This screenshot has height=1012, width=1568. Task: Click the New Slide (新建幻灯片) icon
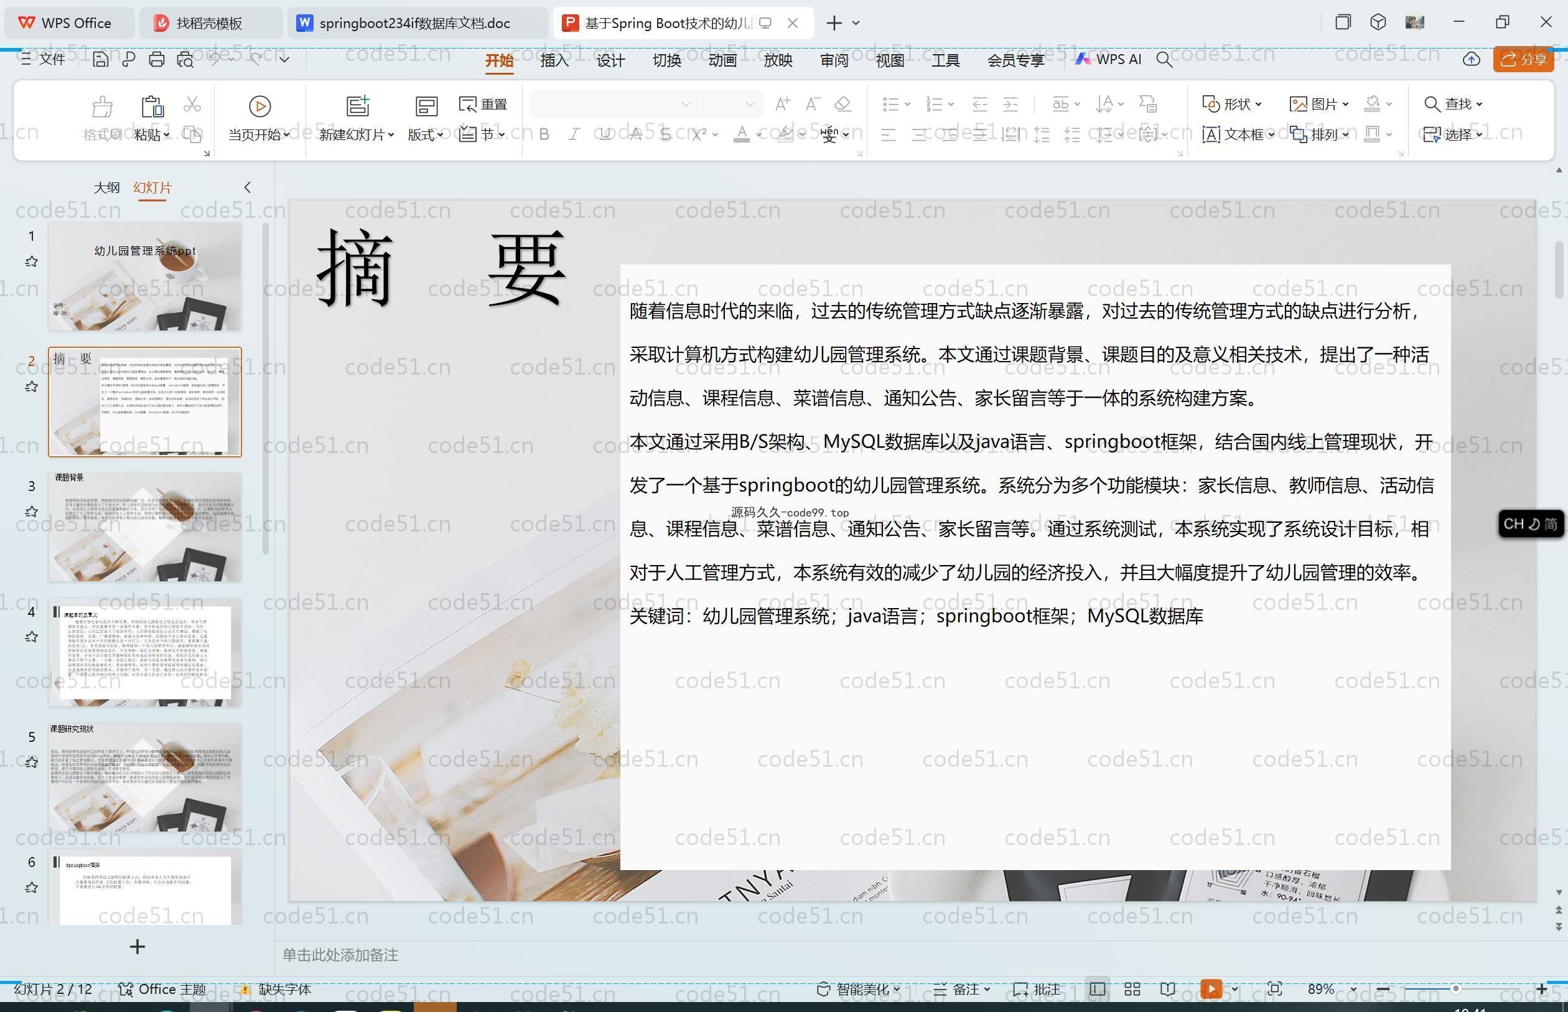(357, 106)
